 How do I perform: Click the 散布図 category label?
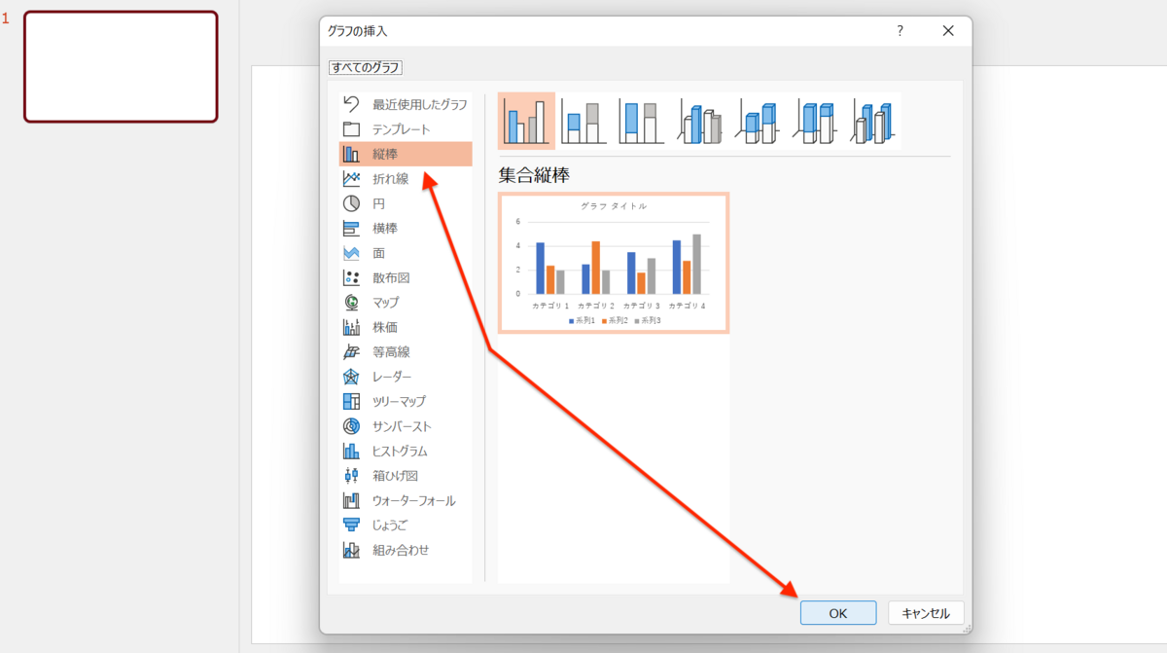click(x=391, y=277)
